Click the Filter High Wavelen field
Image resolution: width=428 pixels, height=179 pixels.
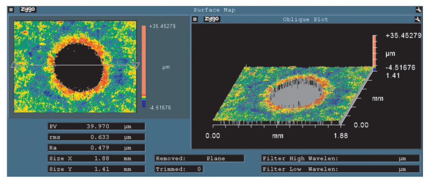[x=340, y=158]
